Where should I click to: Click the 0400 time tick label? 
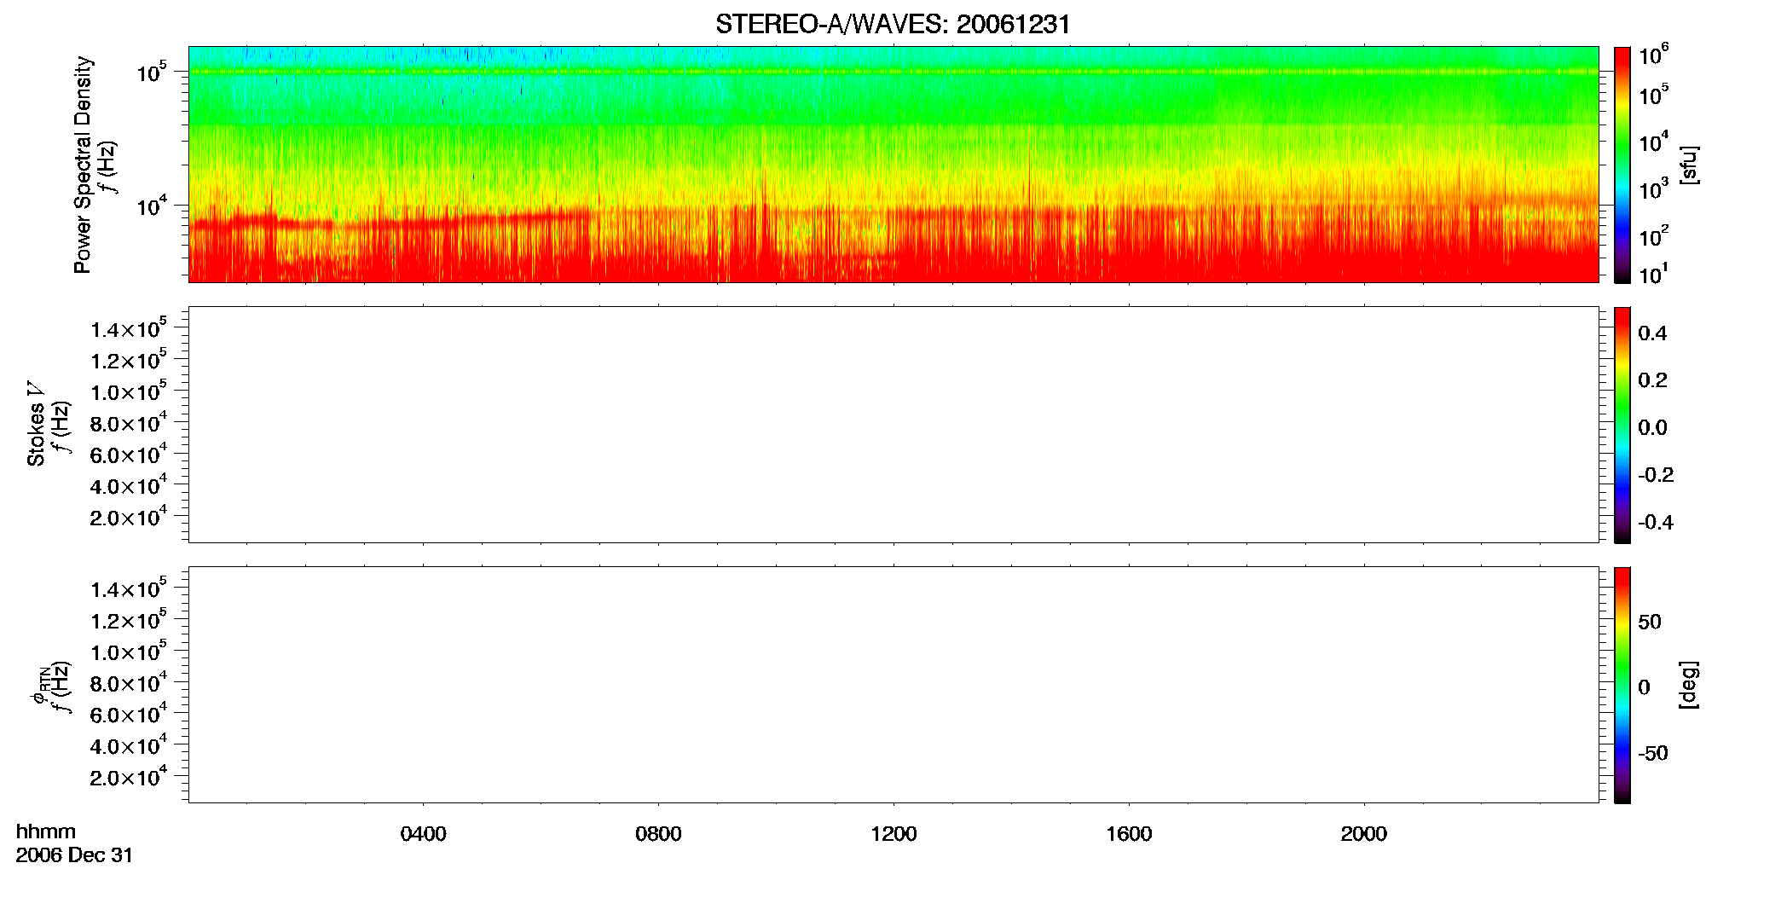pyautogui.click(x=424, y=834)
